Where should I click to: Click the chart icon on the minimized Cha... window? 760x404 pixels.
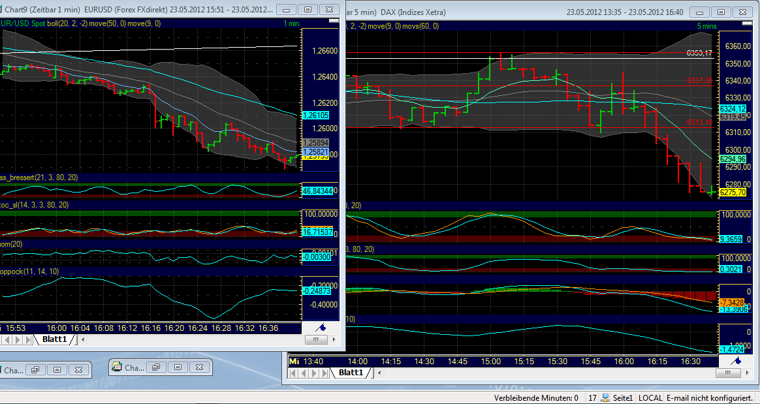click(116, 367)
